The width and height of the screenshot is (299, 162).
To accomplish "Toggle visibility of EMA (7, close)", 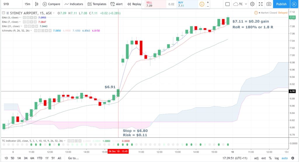I will click(x=25, y=22).
